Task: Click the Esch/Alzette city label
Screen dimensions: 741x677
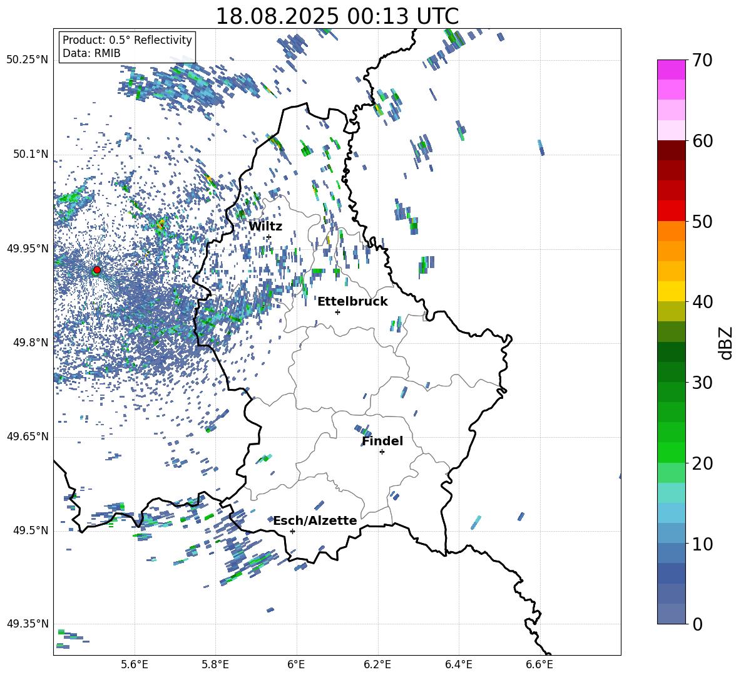Action: pos(315,520)
